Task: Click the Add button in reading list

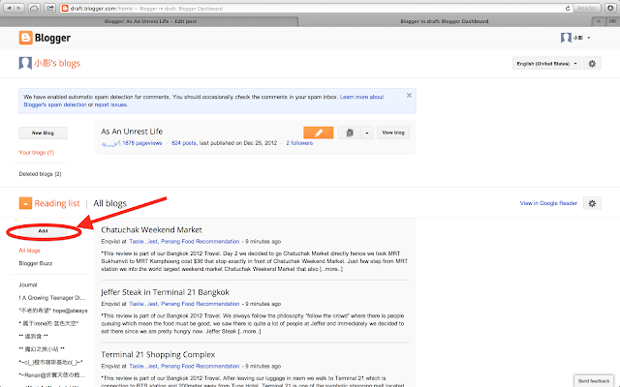Action: click(43, 231)
